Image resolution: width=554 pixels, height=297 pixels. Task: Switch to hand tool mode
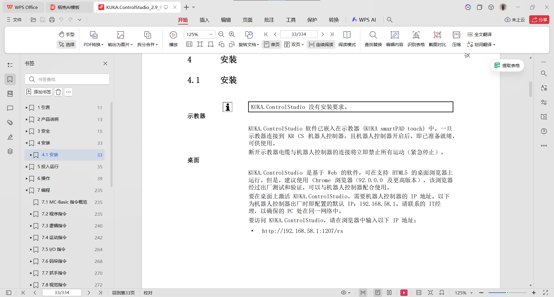coord(67,34)
